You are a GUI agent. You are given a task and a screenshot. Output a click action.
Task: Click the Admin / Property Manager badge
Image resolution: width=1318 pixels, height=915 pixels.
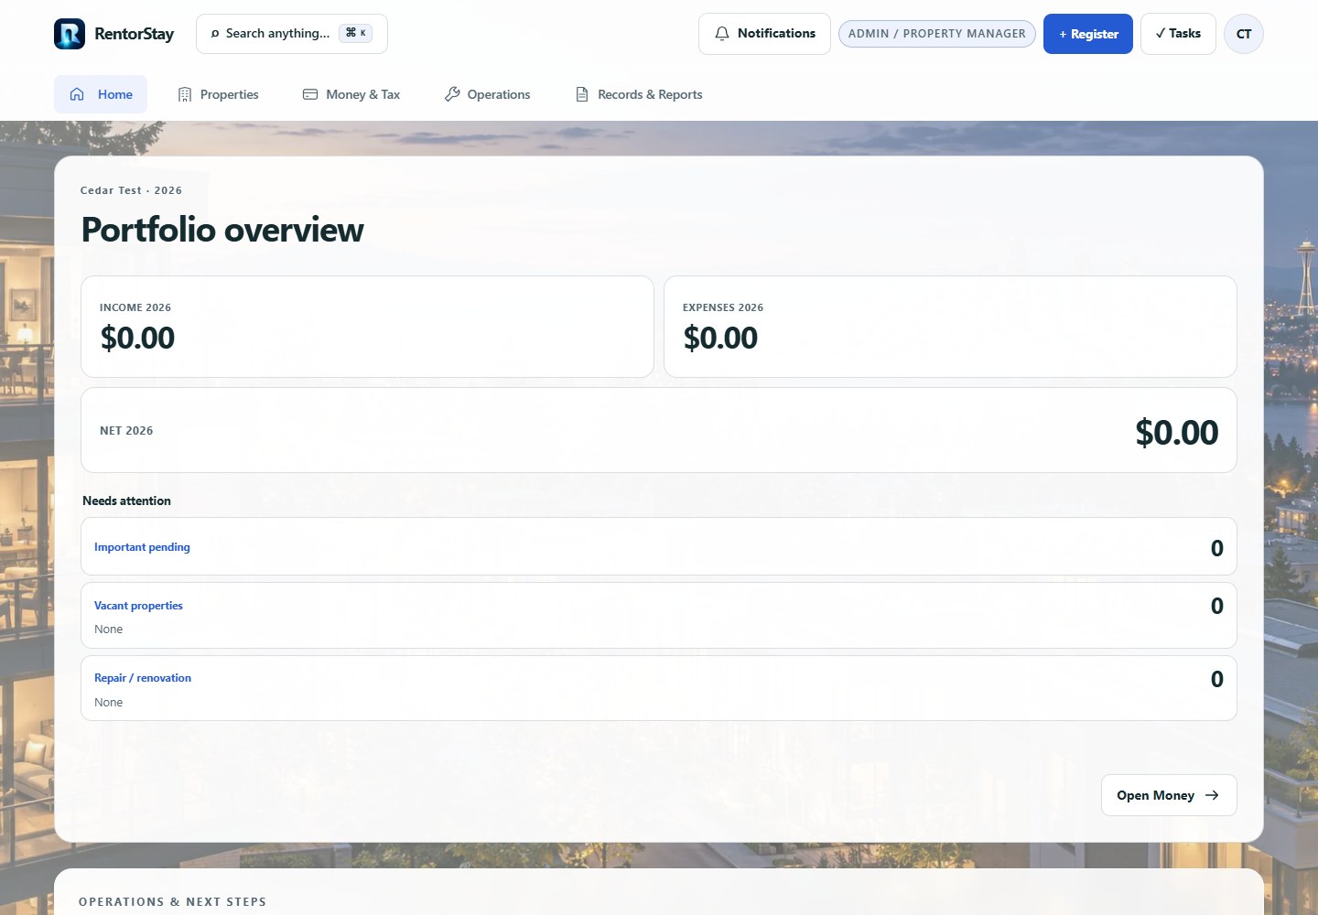pos(937,34)
